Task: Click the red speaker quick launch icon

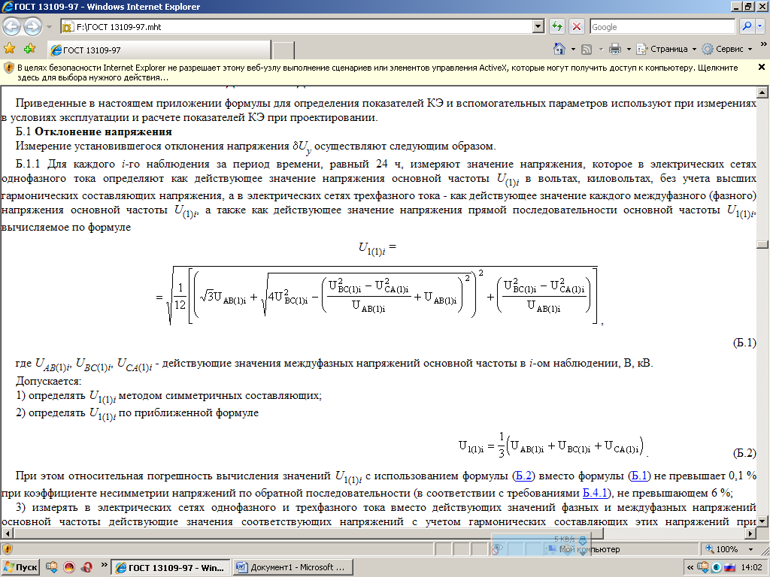Action: point(87,567)
